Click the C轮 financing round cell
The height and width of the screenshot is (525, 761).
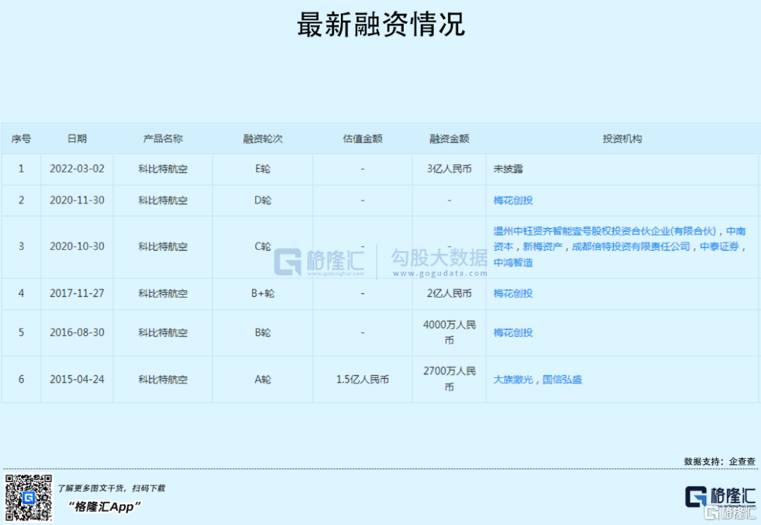[263, 246]
